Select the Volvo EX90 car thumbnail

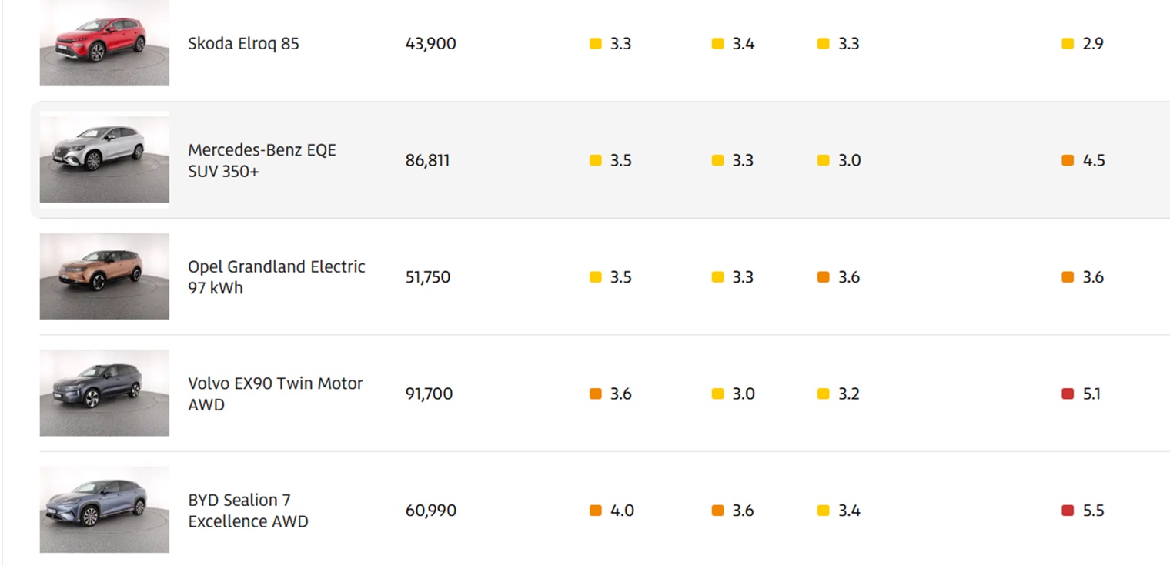pos(104,393)
